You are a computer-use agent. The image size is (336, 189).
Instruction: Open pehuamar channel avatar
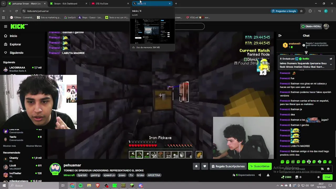(55, 169)
